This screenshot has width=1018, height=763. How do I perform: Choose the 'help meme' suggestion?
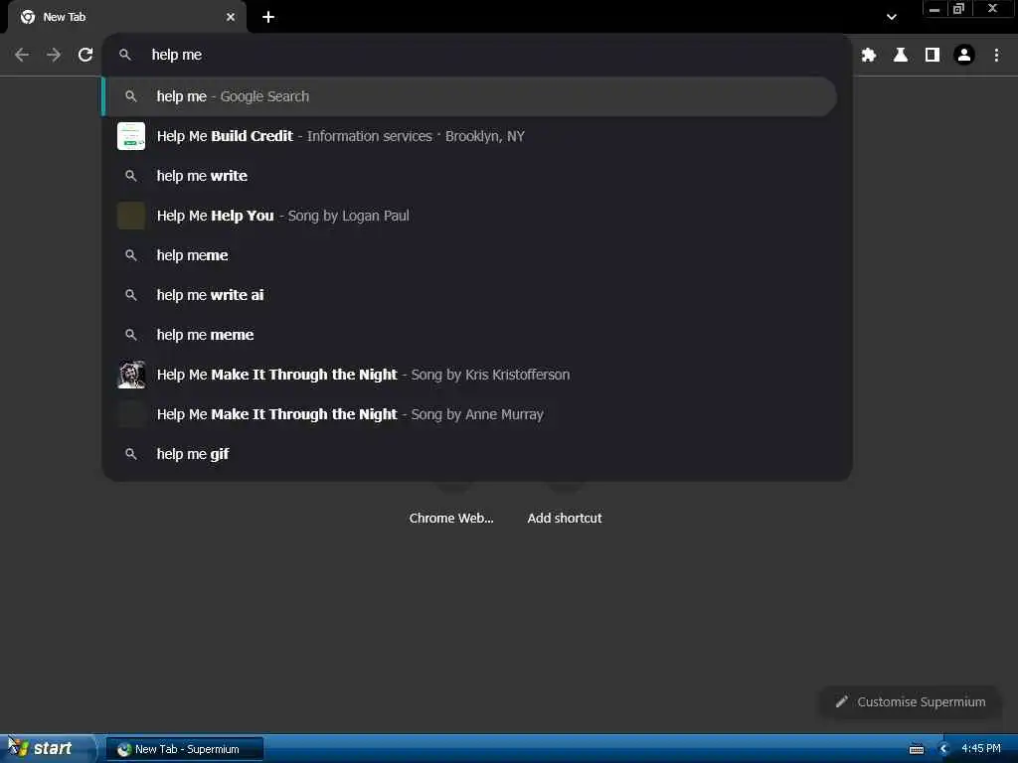tap(470, 255)
